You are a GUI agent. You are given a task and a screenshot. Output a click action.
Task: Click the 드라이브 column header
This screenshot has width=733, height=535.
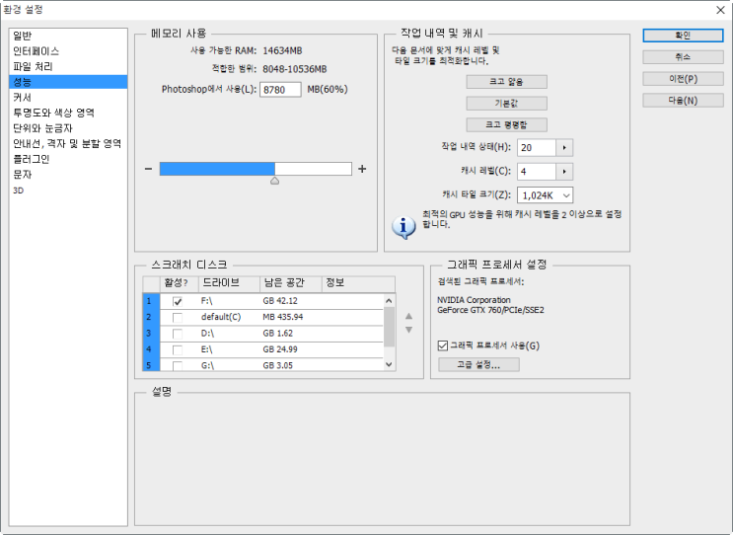click(x=230, y=283)
